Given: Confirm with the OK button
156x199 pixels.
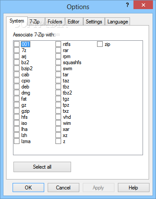Looking at the screenshot, I should (28, 188).
